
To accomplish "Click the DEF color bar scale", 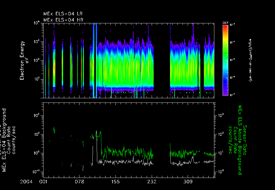I will pos(225,60).
